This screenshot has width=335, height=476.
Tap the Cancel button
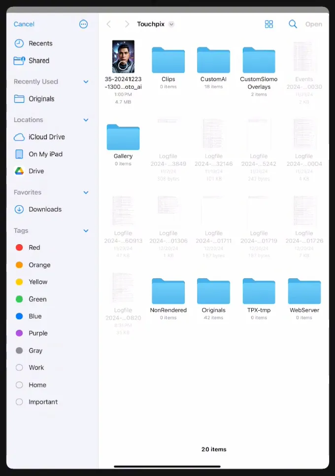pyautogui.click(x=24, y=24)
